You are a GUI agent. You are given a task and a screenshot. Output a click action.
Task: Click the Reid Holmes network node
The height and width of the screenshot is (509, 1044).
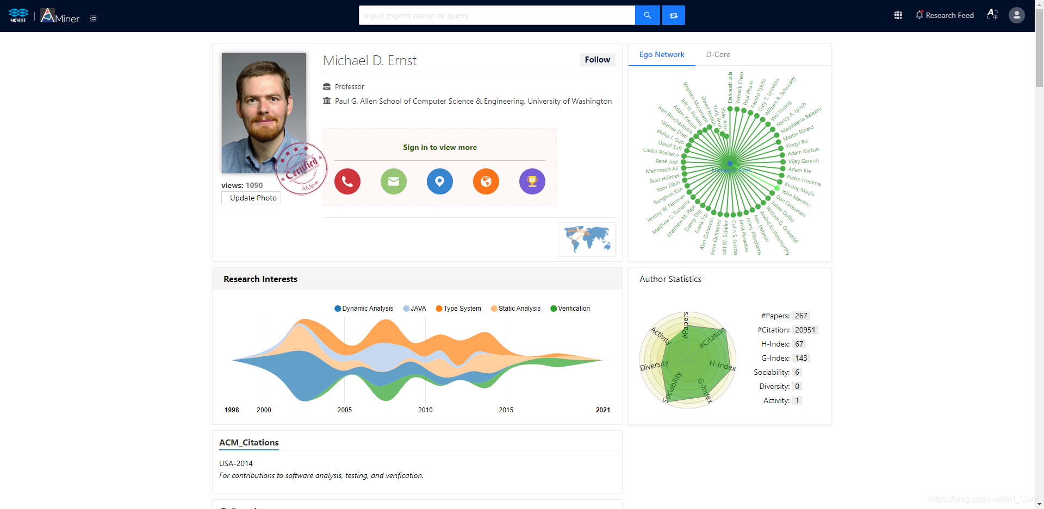(685, 174)
